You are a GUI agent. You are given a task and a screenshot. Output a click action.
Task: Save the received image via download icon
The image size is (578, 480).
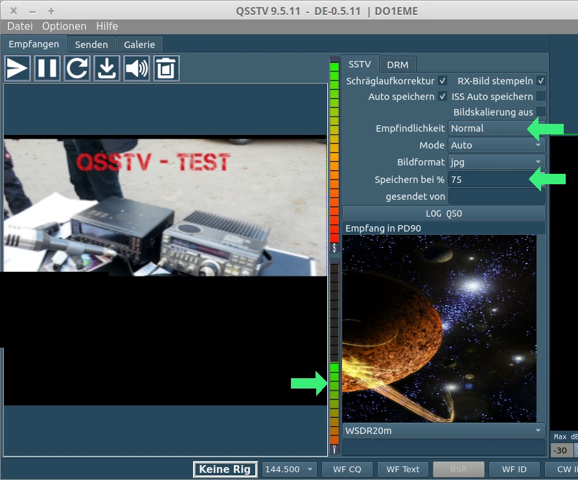pos(106,68)
